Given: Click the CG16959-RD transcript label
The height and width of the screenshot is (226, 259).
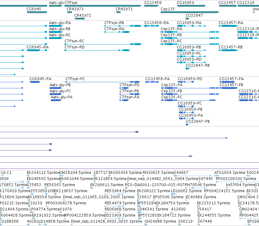Looking at the screenshot, I should click(x=189, y=59).
